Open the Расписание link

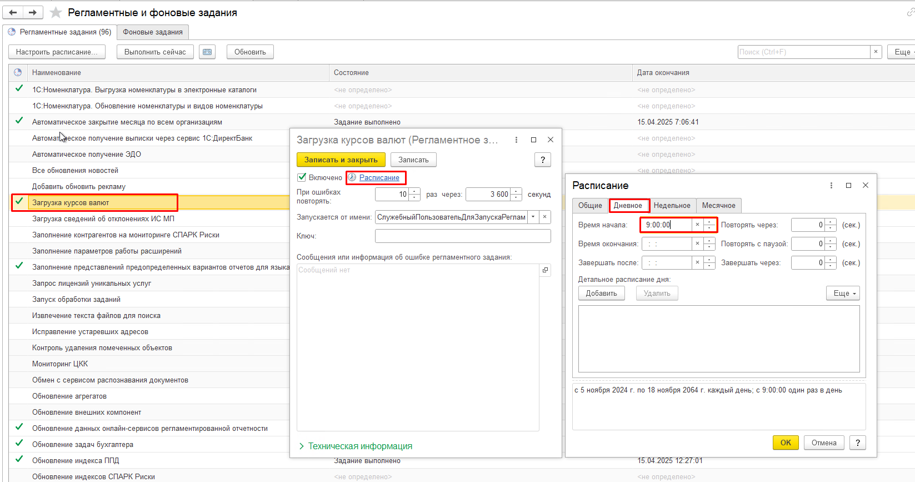point(379,177)
